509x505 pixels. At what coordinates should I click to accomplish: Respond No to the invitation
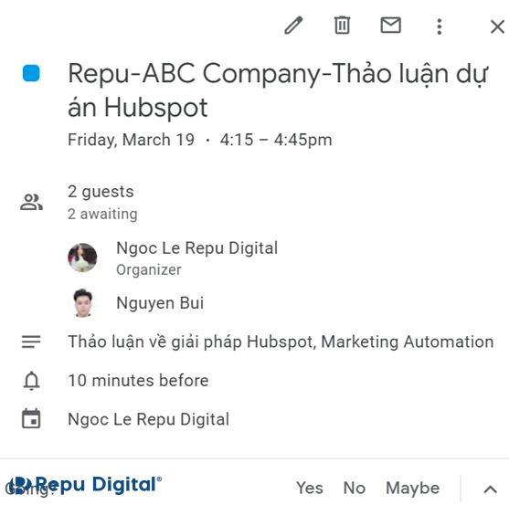[x=355, y=488]
